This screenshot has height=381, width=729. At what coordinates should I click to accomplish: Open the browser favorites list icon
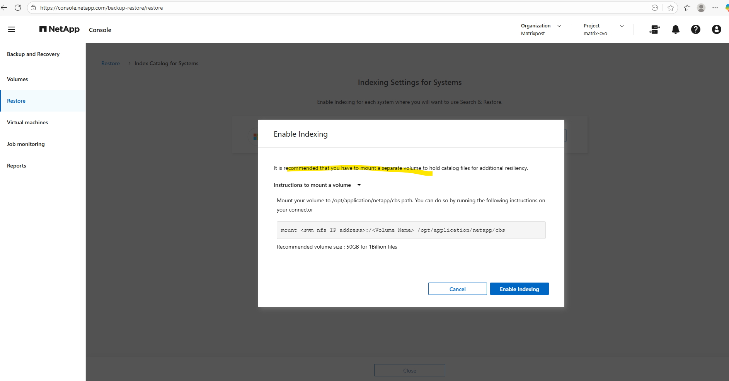[687, 8]
